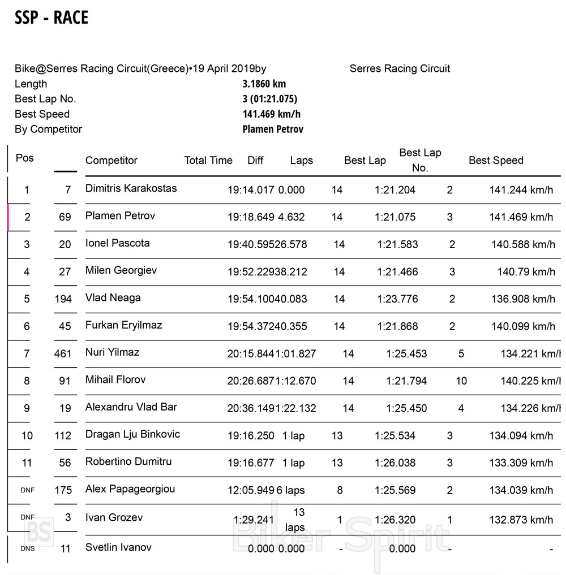566x575 pixels.
Task: Select the Dimitris Karakostas row name
Action: (x=131, y=188)
